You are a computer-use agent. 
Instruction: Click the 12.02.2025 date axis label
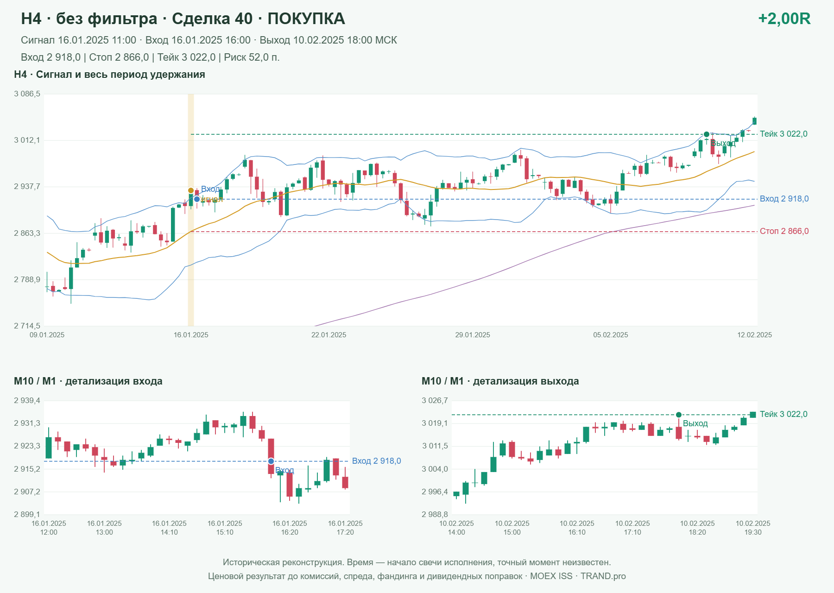pyautogui.click(x=755, y=335)
